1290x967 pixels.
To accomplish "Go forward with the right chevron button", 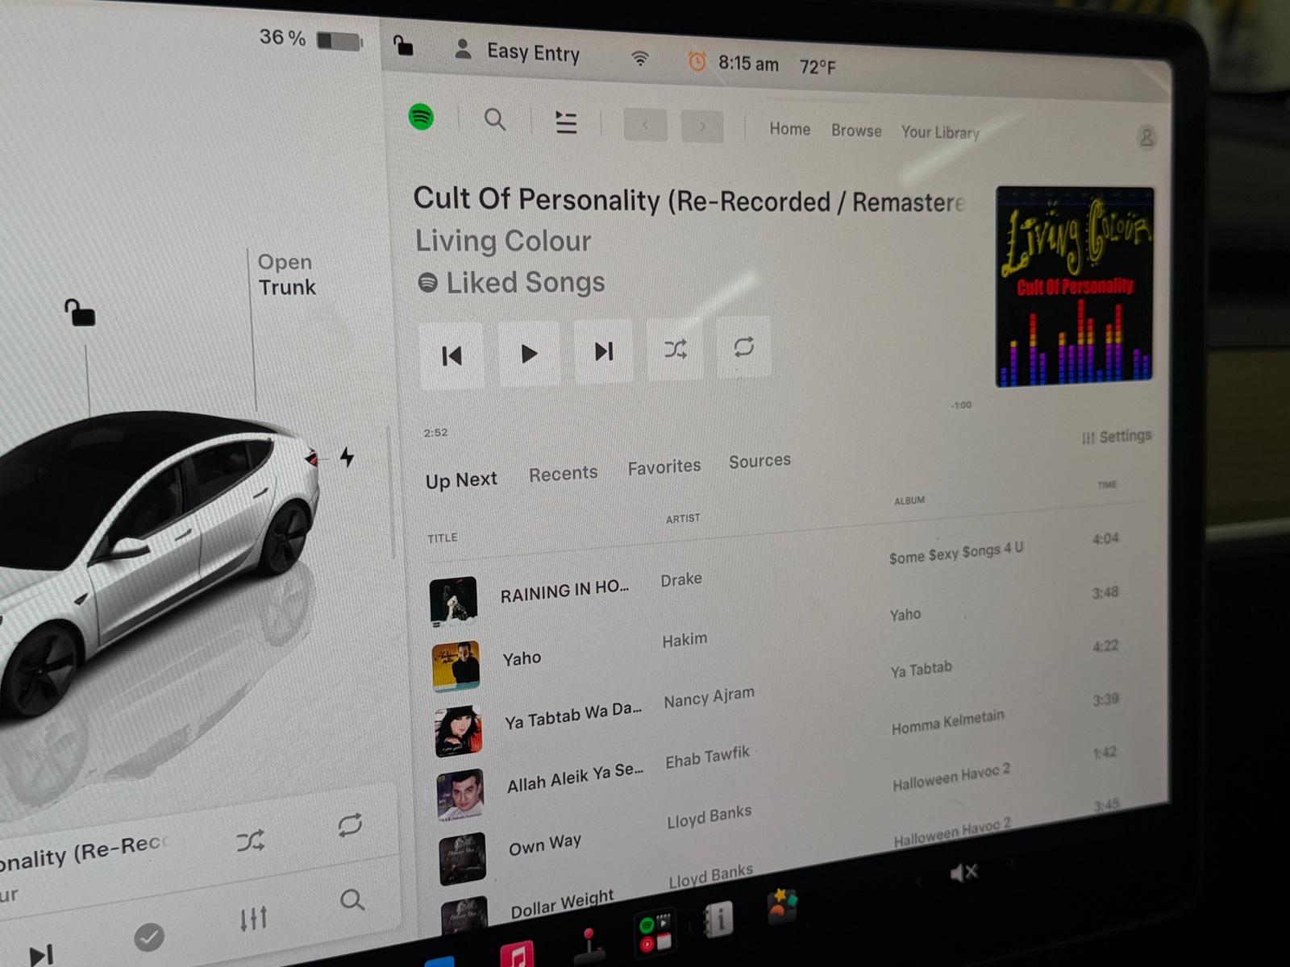I will (x=702, y=127).
